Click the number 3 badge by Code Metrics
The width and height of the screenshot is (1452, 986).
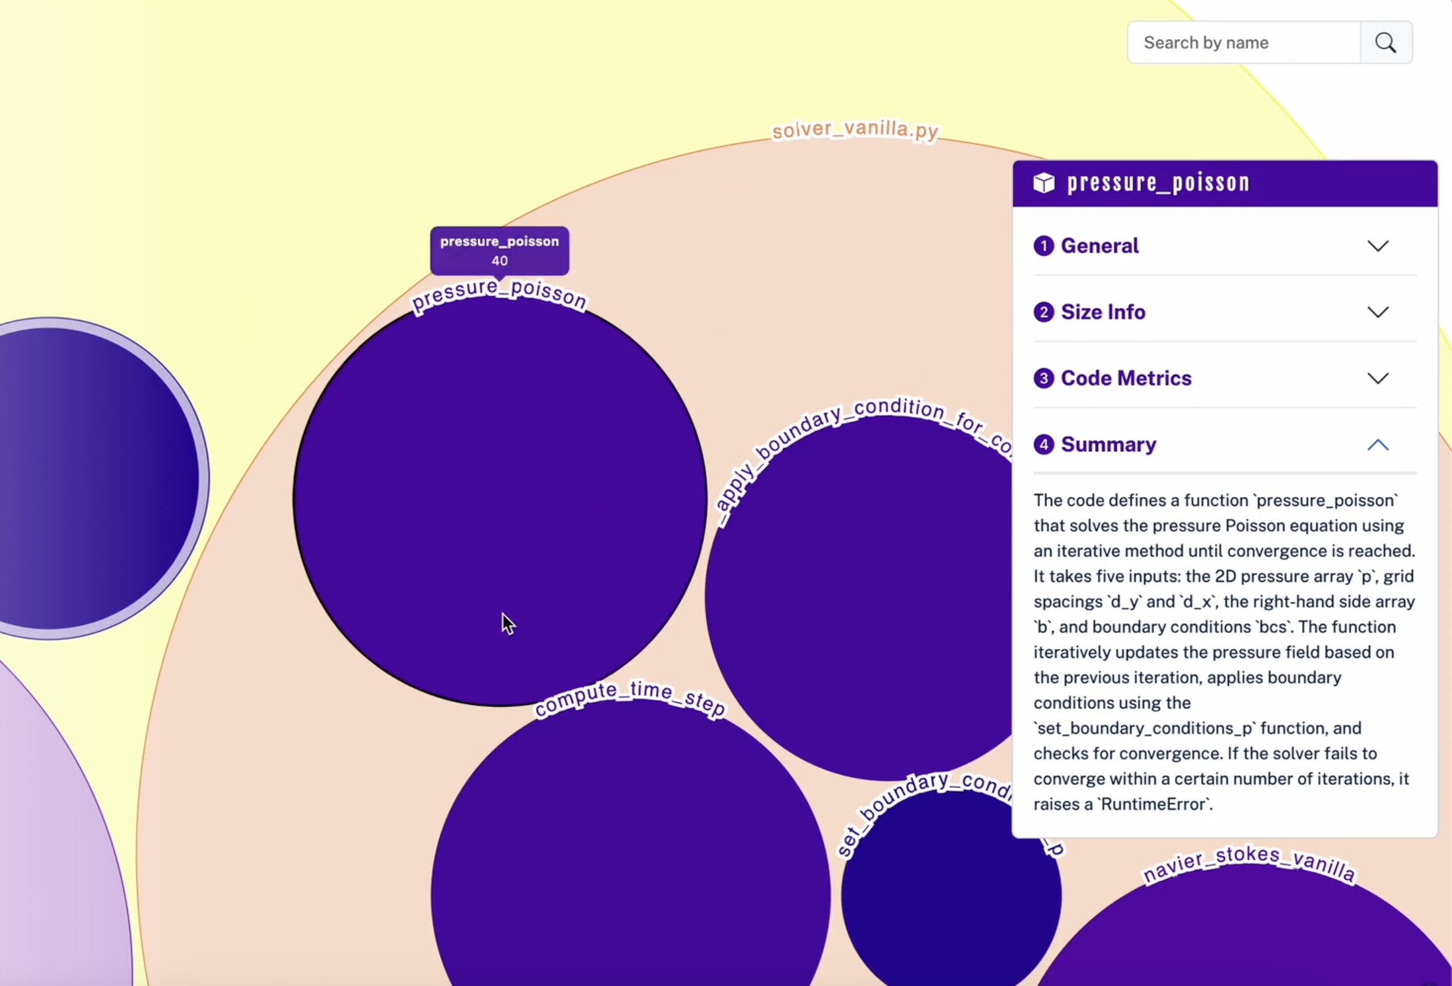(1044, 378)
